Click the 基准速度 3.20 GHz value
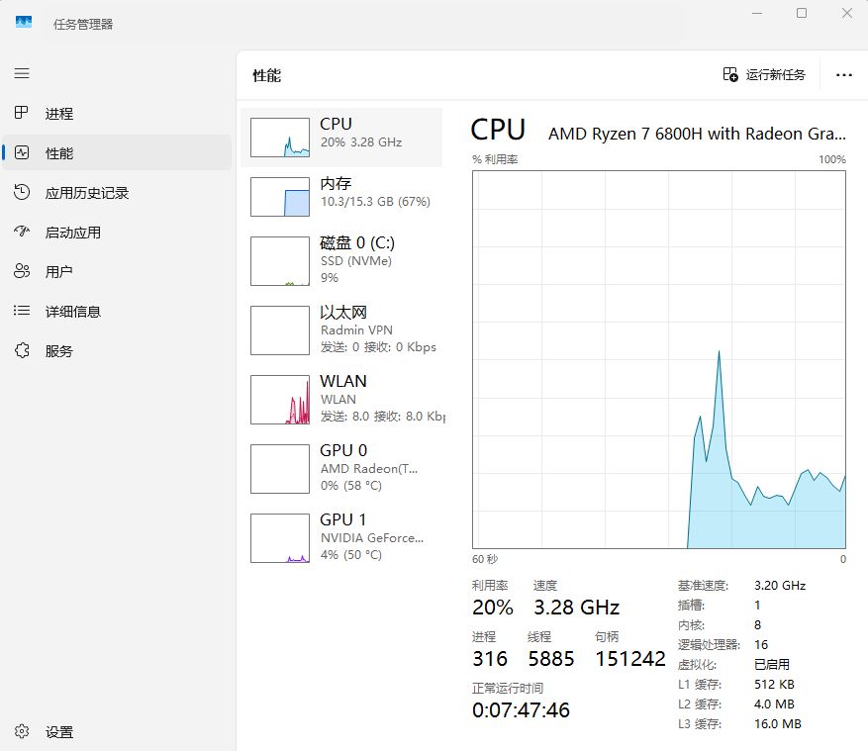The height and width of the screenshot is (751, 868). pos(780,585)
